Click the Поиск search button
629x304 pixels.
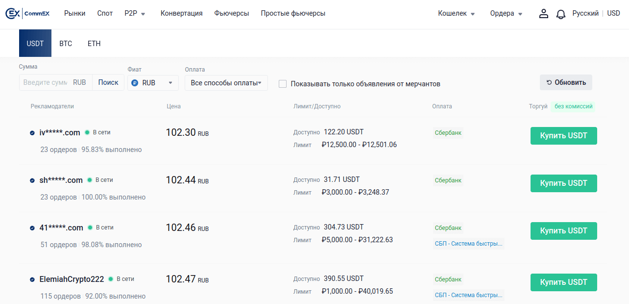(108, 82)
